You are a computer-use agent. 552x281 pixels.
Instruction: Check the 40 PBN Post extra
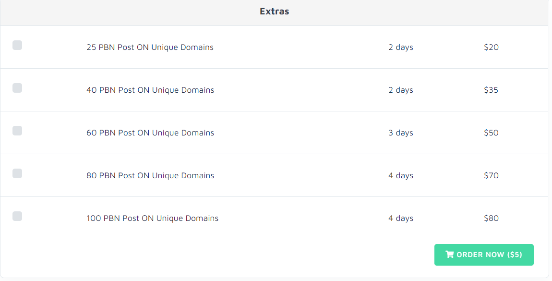pyautogui.click(x=17, y=88)
